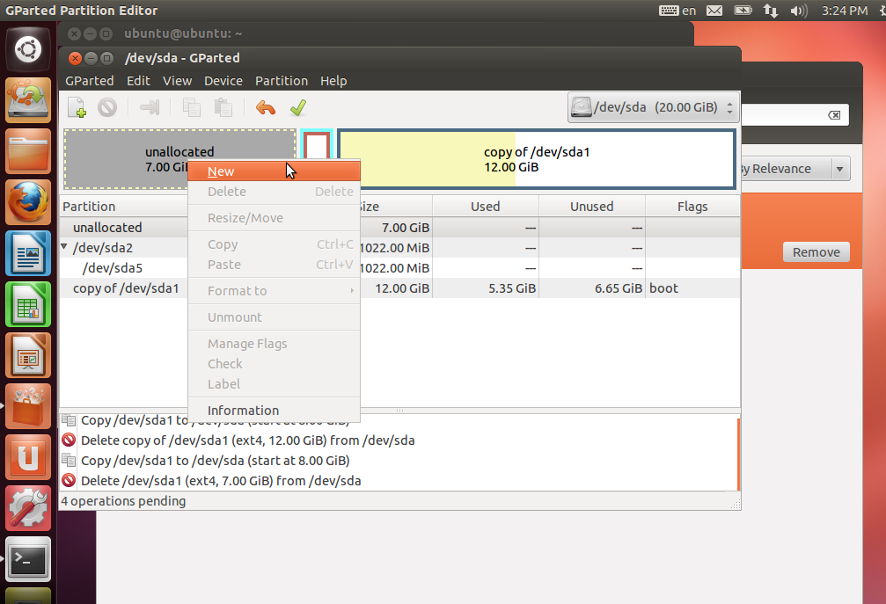Open the Partition menu
The image size is (886, 604).
point(281,80)
